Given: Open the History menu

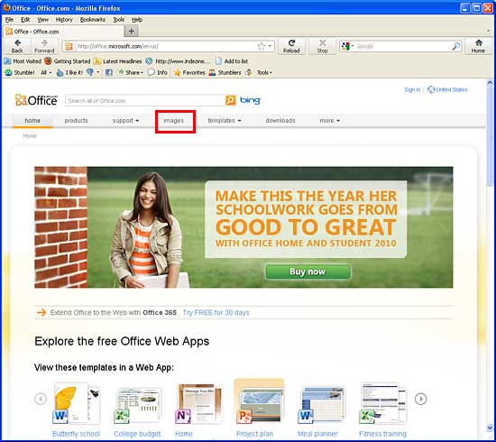Looking at the screenshot, I should click(64, 20).
